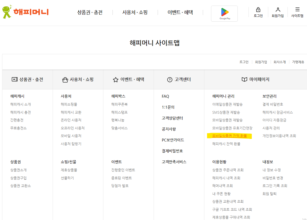Image resolution: width=307 pixels, height=220 pixels.
Task: Click the 상품권·충전 column header icon
Action: 14,79
